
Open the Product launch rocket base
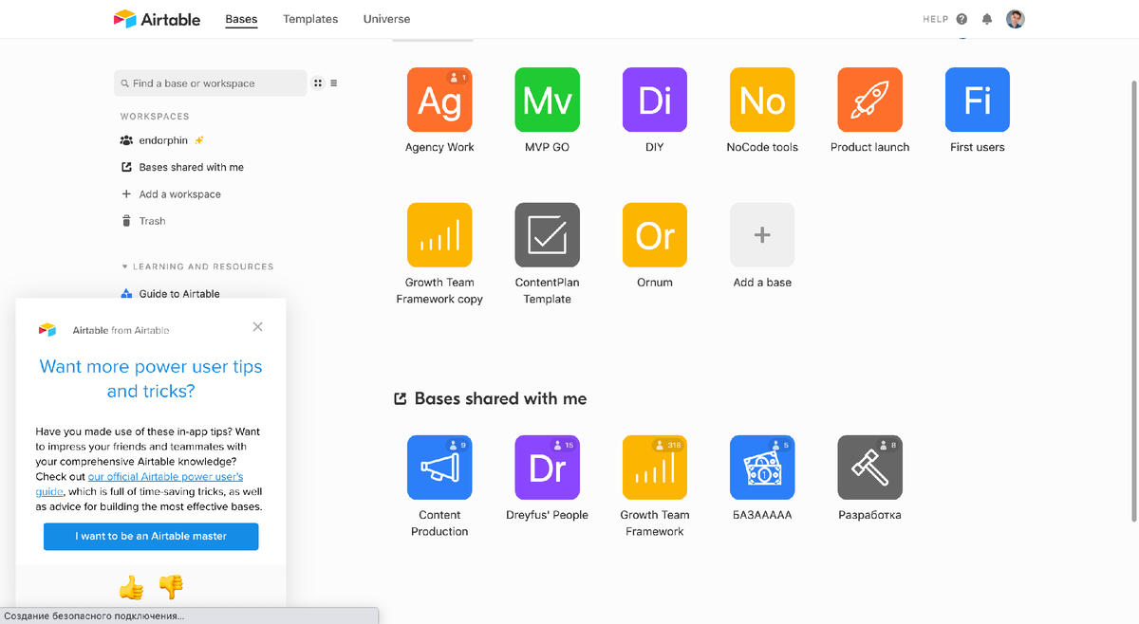[869, 100]
